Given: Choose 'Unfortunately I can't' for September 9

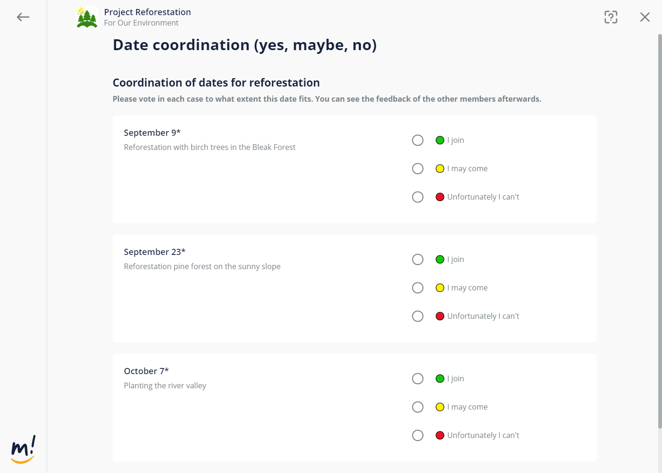Looking at the screenshot, I should point(418,197).
